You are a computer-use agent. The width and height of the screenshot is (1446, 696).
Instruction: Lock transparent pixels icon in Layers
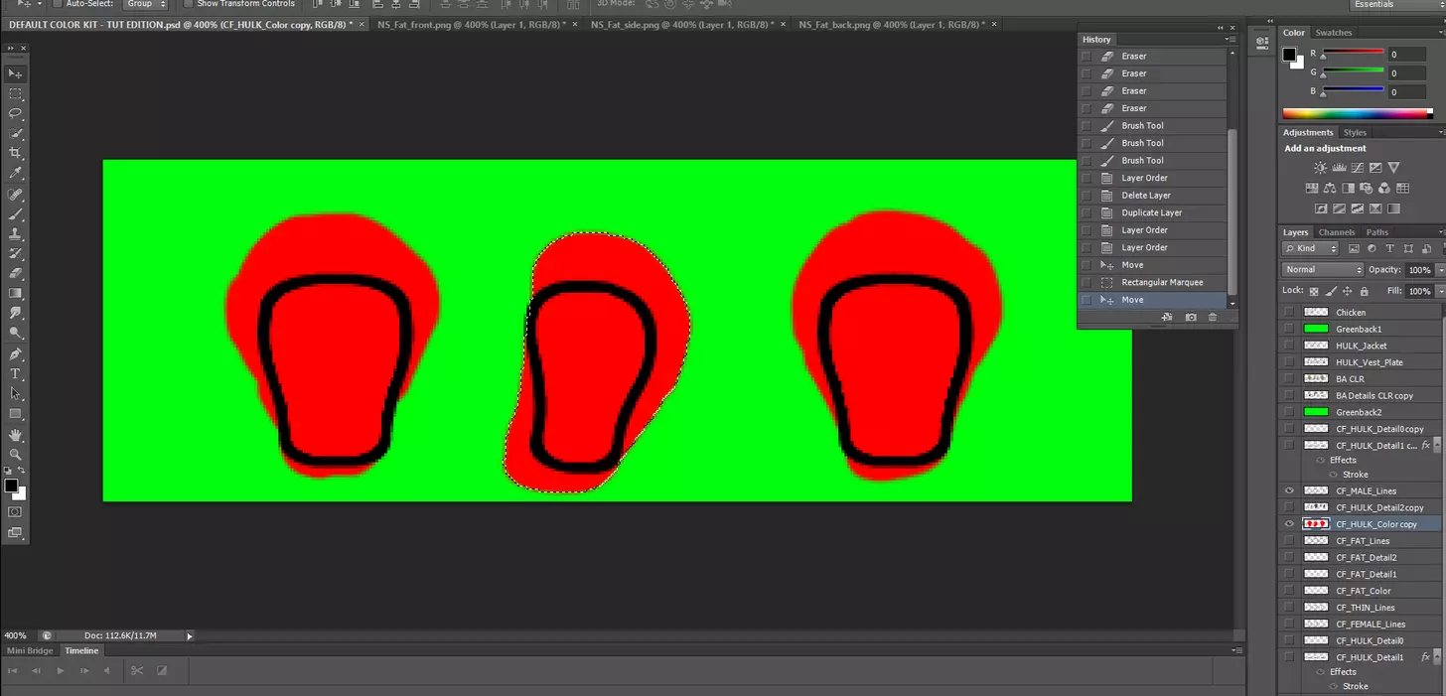pos(1314,291)
